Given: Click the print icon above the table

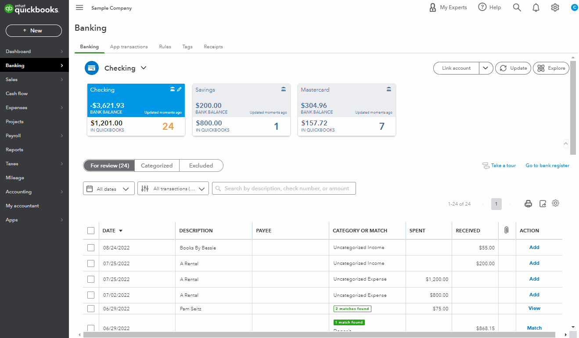Looking at the screenshot, I should pyautogui.click(x=529, y=203).
